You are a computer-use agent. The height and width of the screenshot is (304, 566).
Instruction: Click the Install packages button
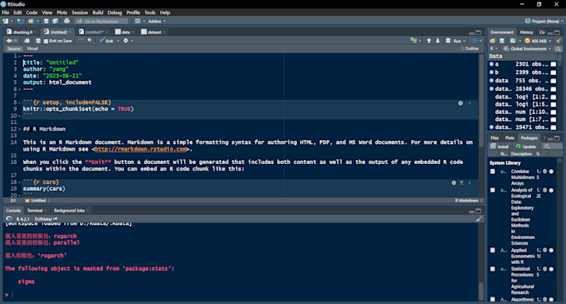pyautogui.click(x=499, y=147)
